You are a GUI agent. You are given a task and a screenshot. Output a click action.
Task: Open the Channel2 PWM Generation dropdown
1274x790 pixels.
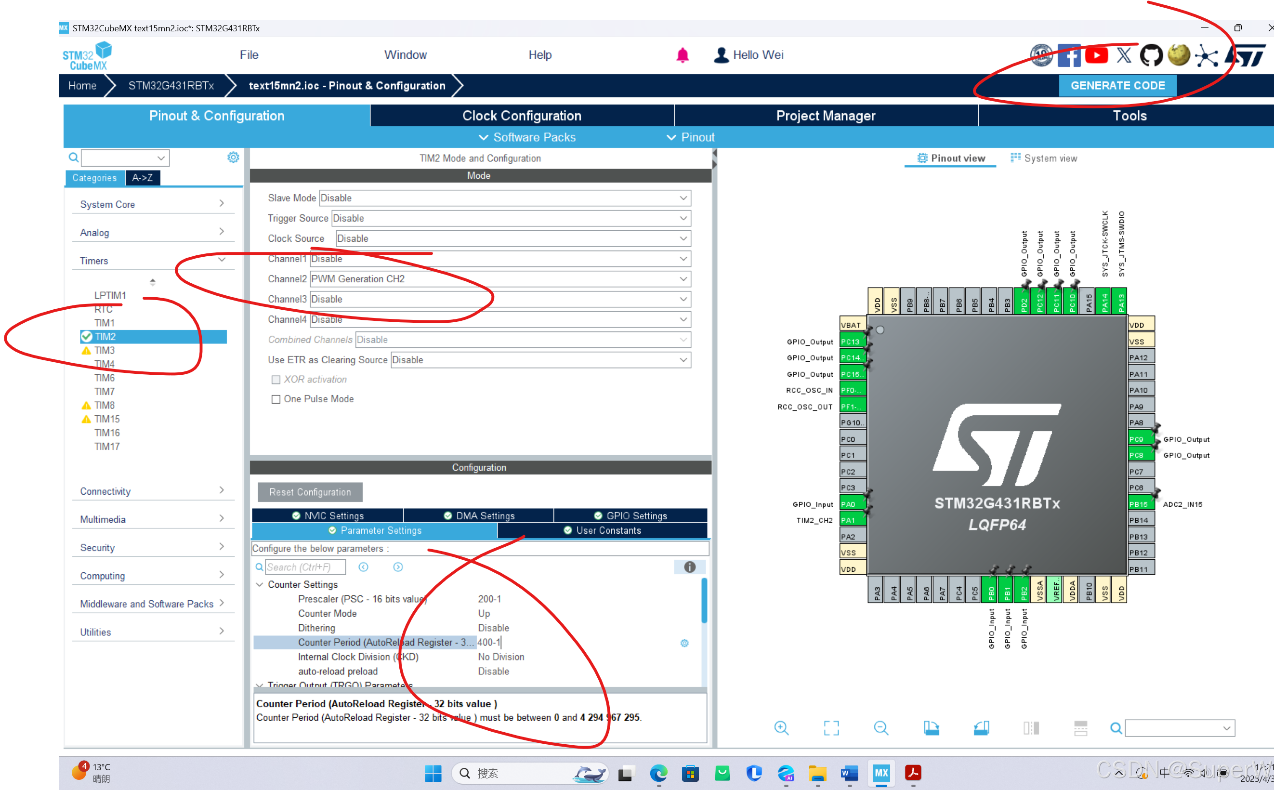[x=683, y=279]
